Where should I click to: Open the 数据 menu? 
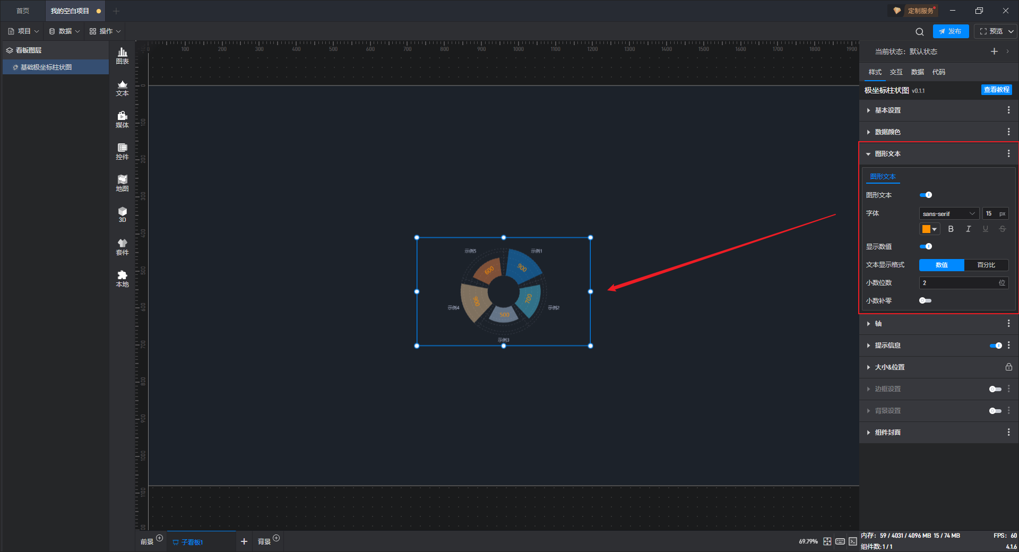point(64,31)
